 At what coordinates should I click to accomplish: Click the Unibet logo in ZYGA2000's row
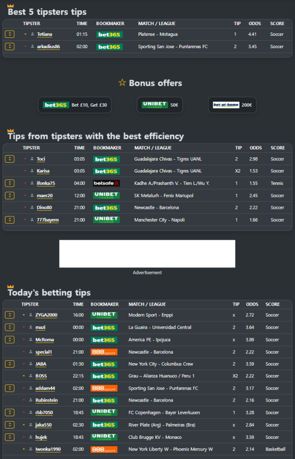104,315
